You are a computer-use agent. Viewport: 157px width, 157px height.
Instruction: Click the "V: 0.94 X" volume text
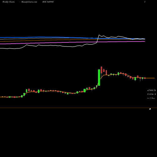coord(152,94)
